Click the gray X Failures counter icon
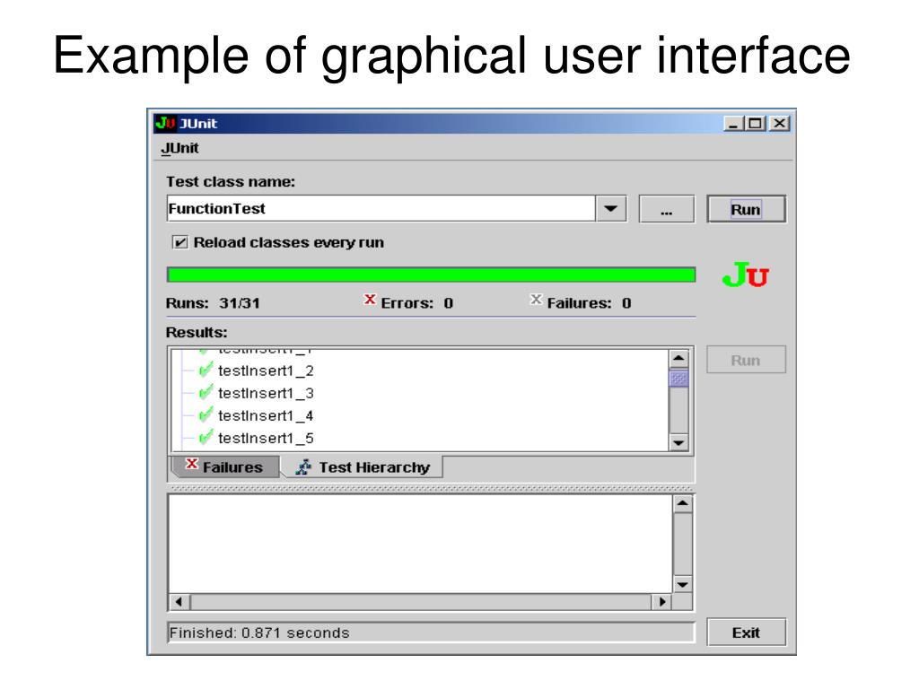This screenshot has width=919, height=689. tap(536, 300)
